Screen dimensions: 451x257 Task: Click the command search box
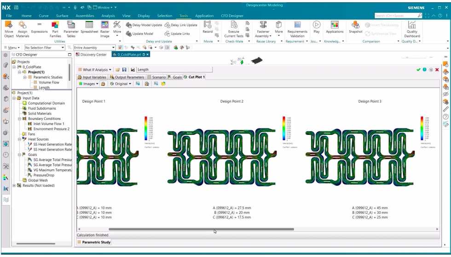(399, 16)
